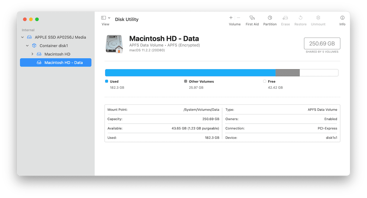
Task: Click the Internal sidebar section header
Action: click(x=28, y=30)
